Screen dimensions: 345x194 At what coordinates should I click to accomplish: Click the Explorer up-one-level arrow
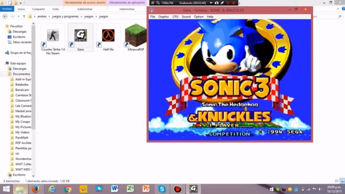click(x=24, y=16)
